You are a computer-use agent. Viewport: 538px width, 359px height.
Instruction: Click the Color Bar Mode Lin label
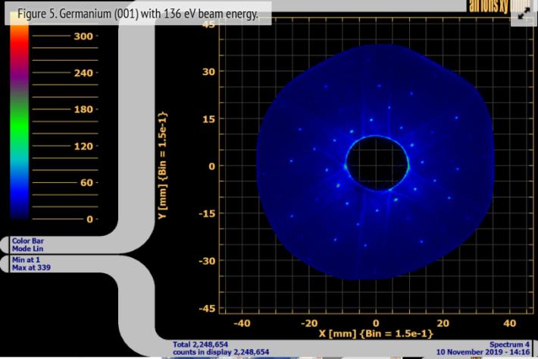(x=27, y=243)
